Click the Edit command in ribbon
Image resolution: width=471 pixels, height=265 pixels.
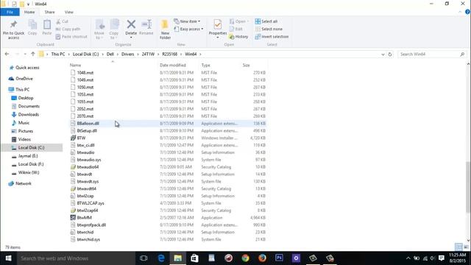235,29
